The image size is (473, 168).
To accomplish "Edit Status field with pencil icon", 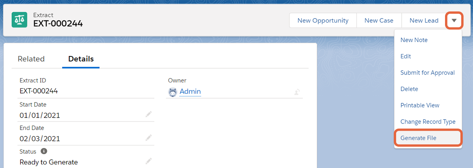I will [148, 161].
